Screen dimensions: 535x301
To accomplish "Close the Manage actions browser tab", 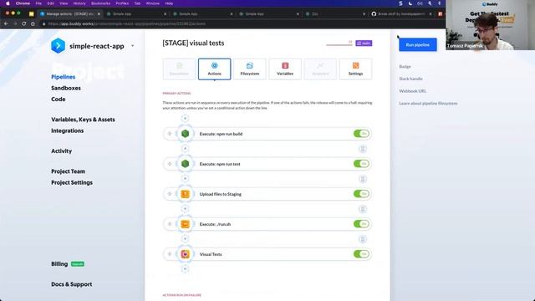I will point(99,14).
